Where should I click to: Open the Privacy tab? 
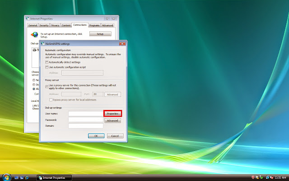click(55, 25)
